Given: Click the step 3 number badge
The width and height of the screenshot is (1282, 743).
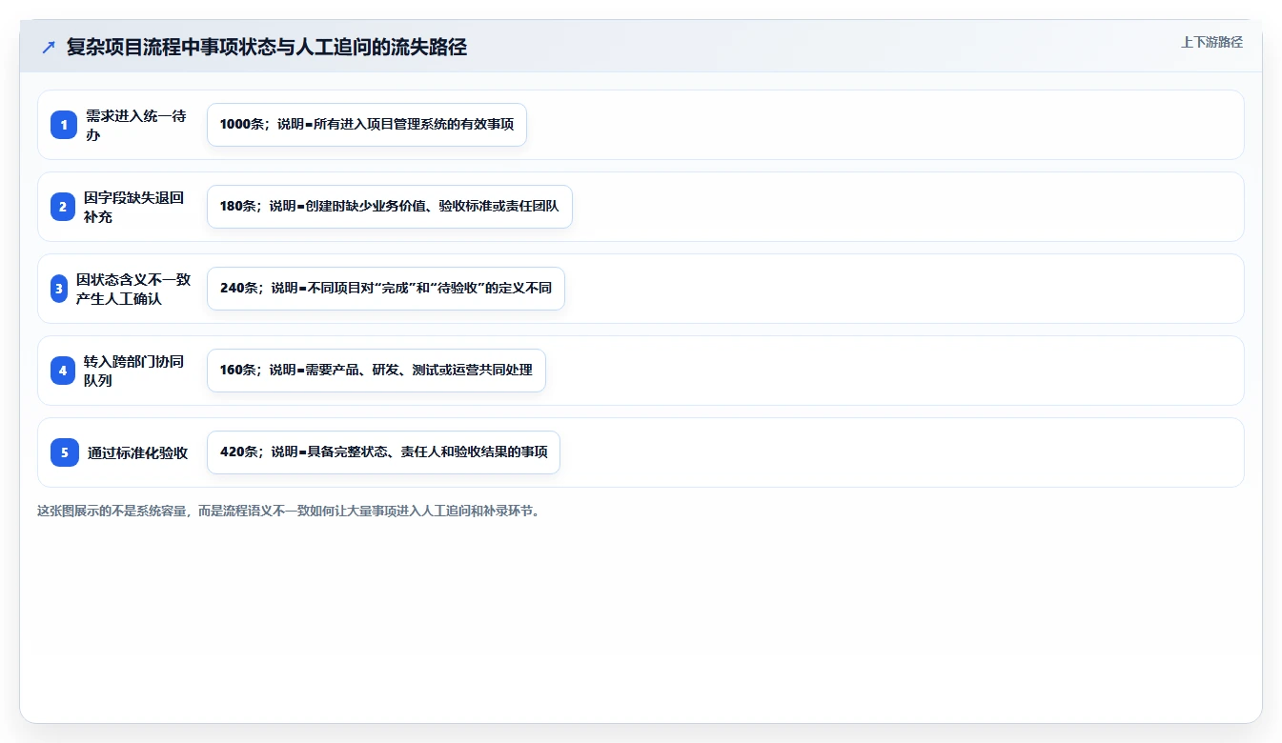Looking at the screenshot, I should tap(59, 289).
